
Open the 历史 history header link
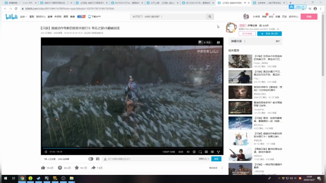pos(284,17)
